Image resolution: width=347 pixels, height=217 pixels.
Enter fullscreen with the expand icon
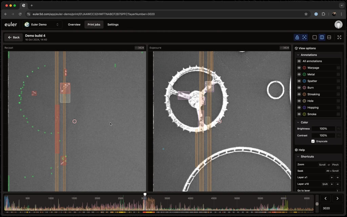point(339,37)
